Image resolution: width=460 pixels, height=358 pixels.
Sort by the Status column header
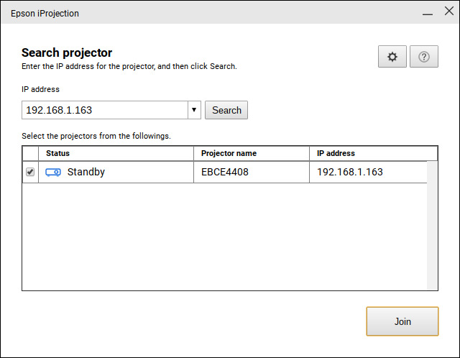tap(115, 153)
